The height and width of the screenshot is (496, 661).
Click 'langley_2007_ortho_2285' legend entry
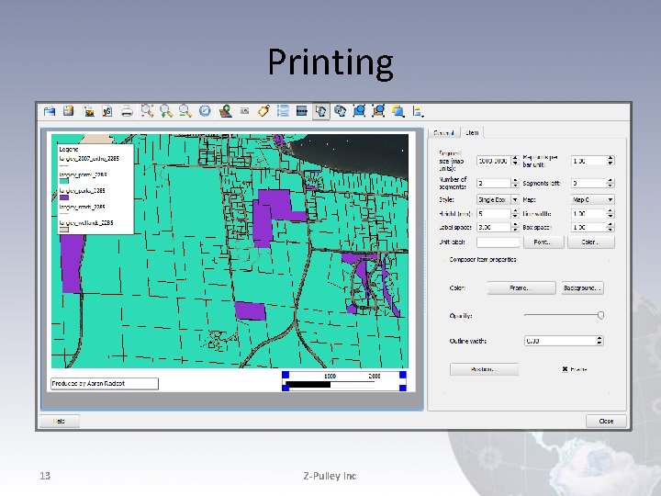[89, 159]
